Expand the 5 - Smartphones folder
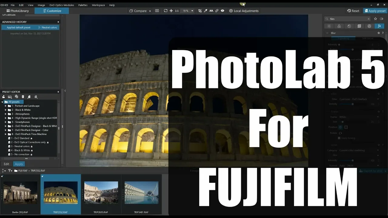Viewport: 388px width, 218px height. coord(5,122)
